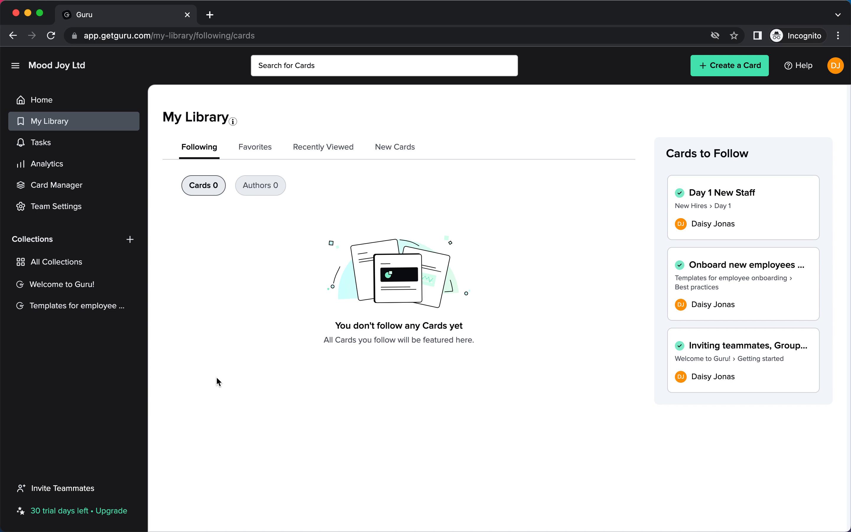Click the Cards 0 toggle button

point(203,185)
